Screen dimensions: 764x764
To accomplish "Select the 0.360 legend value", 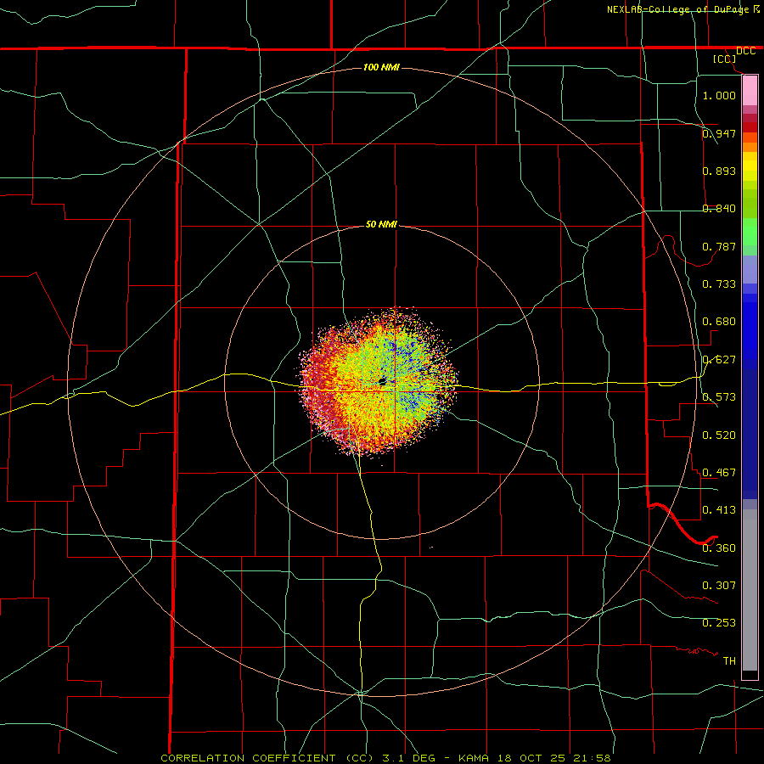I will pyautogui.click(x=719, y=548).
